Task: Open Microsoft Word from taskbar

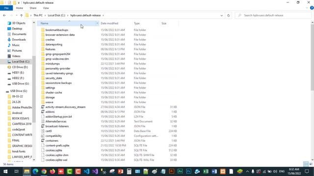Action: point(214,172)
